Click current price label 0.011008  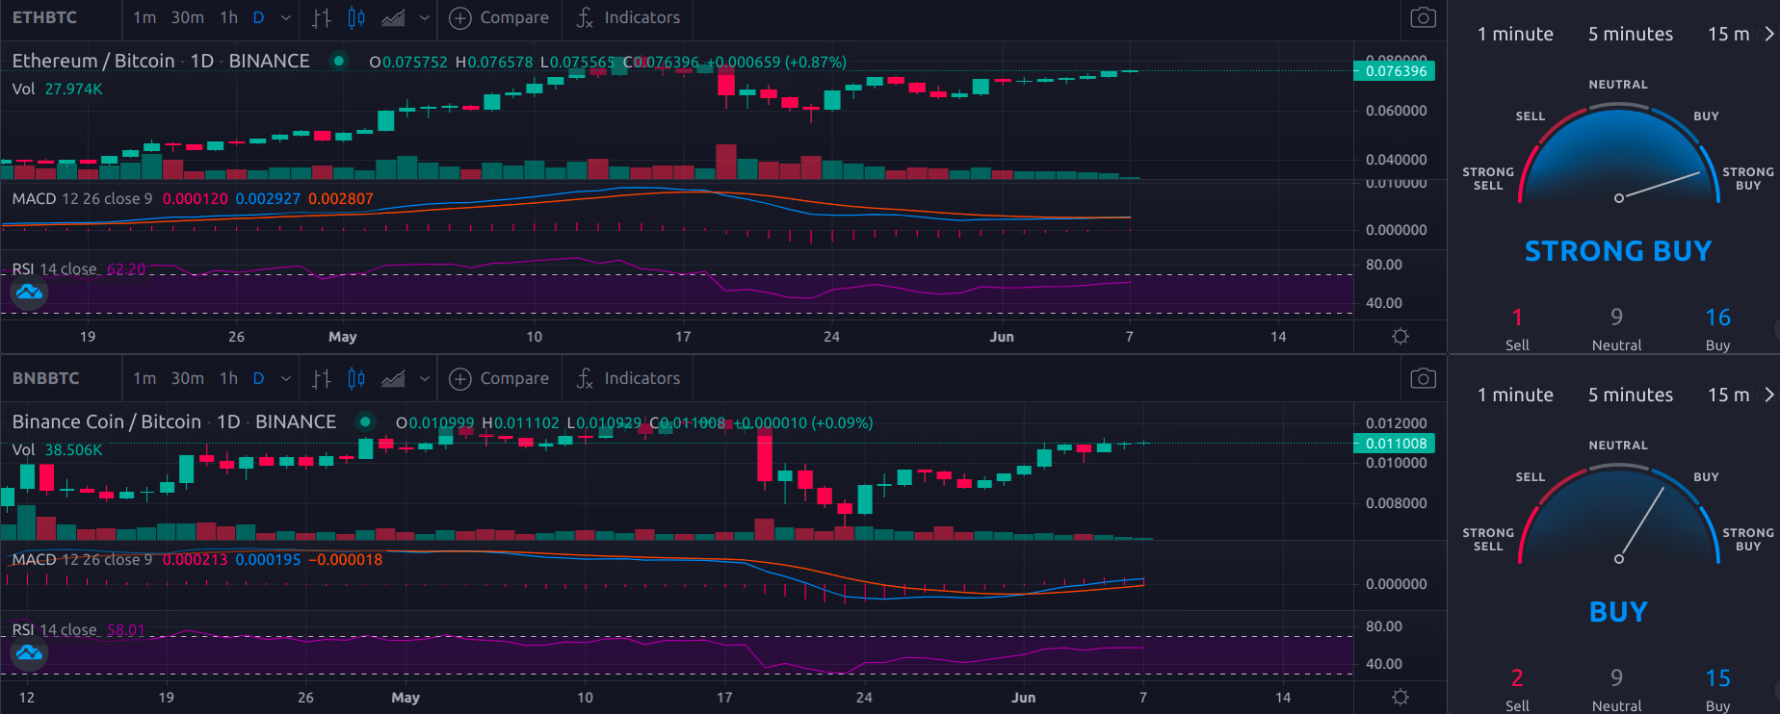(1395, 444)
